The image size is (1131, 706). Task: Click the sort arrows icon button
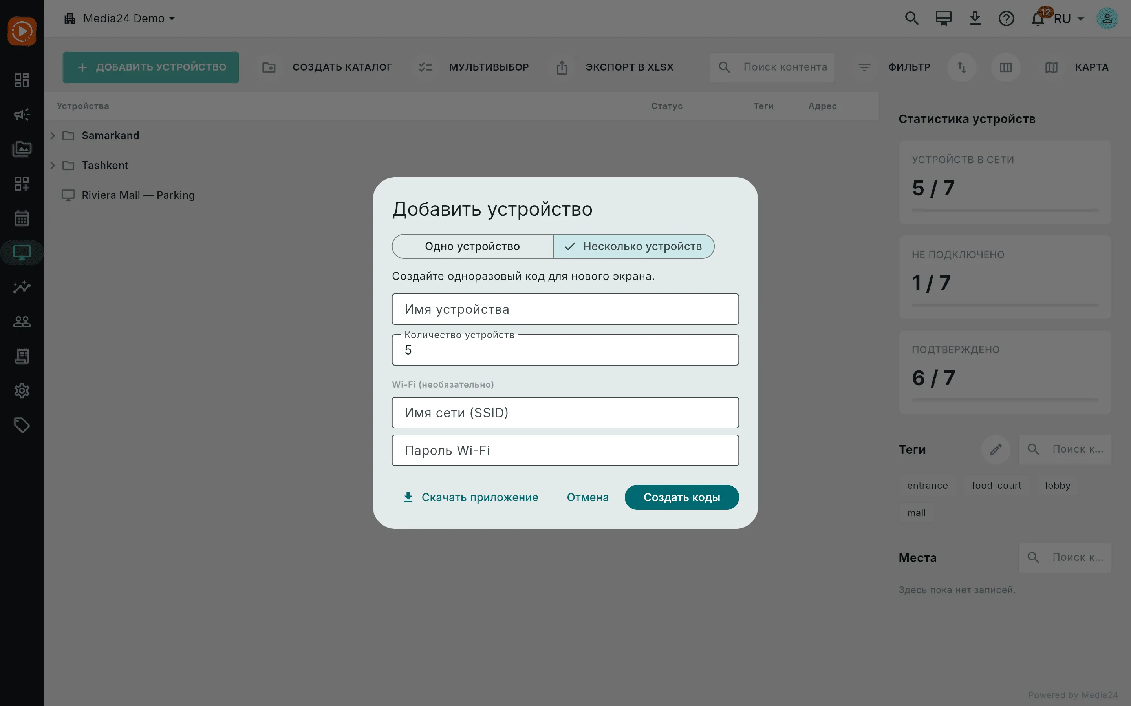coord(962,67)
